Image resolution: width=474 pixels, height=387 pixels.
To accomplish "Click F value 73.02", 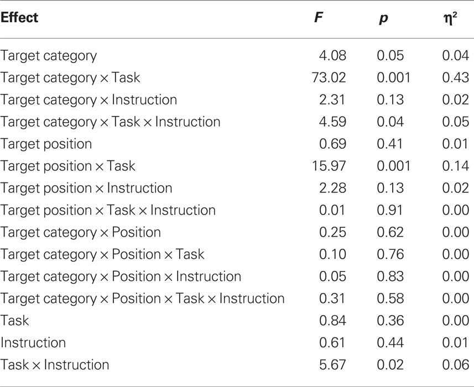I will click(x=329, y=77).
